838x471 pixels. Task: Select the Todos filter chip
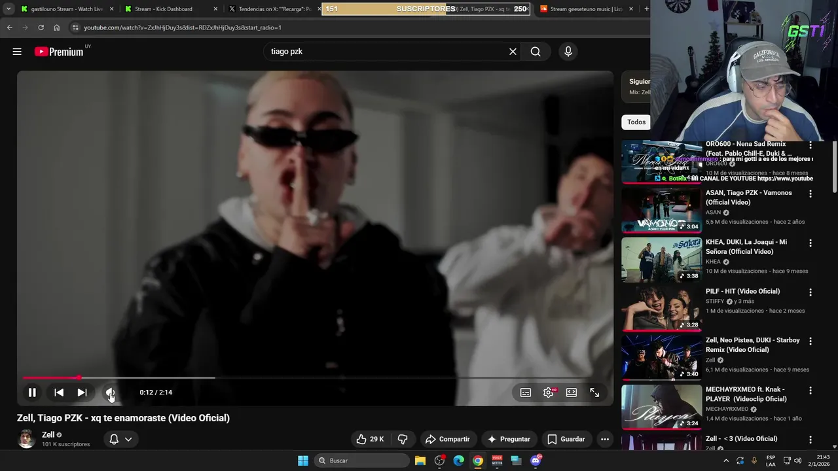click(636, 122)
